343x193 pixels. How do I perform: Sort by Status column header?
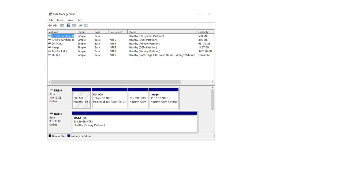[x=162, y=32]
